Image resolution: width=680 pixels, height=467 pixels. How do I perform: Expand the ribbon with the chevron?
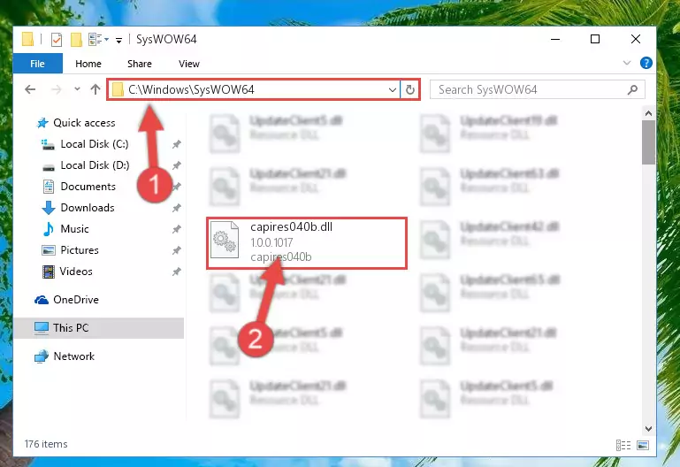[x=627, y=63]
